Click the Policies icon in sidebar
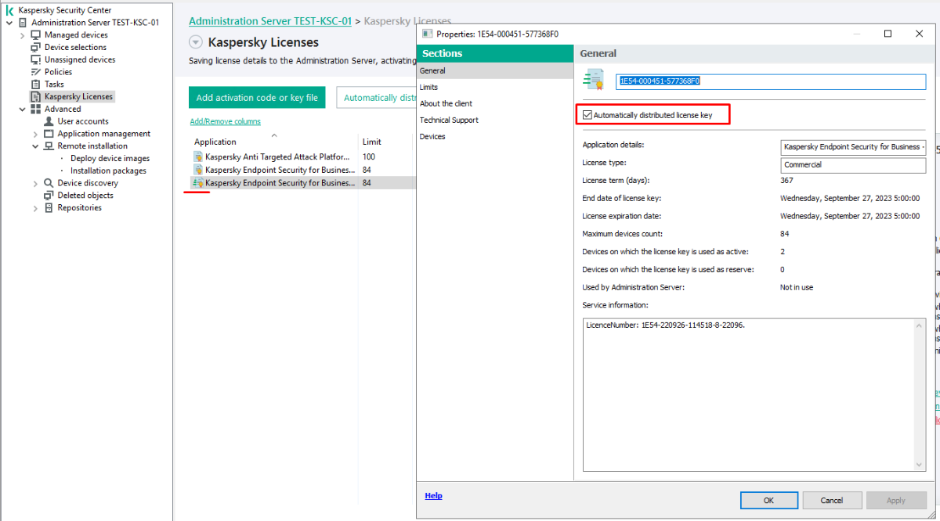The image size is (940, 521). 36,72
